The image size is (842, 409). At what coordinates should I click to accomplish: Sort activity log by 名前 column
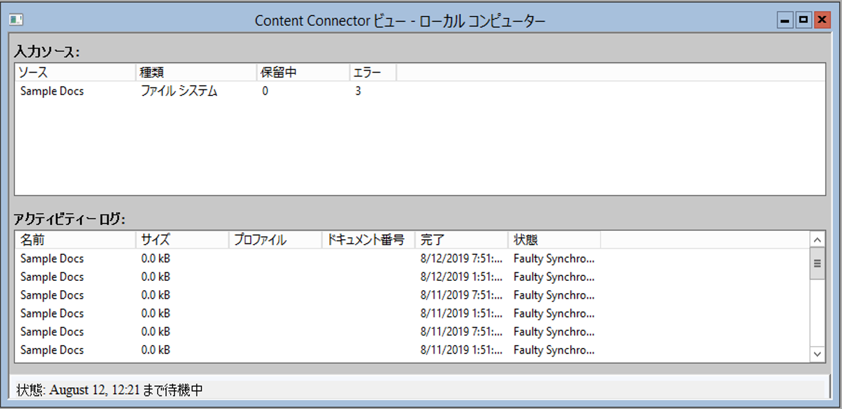(75, 240)
